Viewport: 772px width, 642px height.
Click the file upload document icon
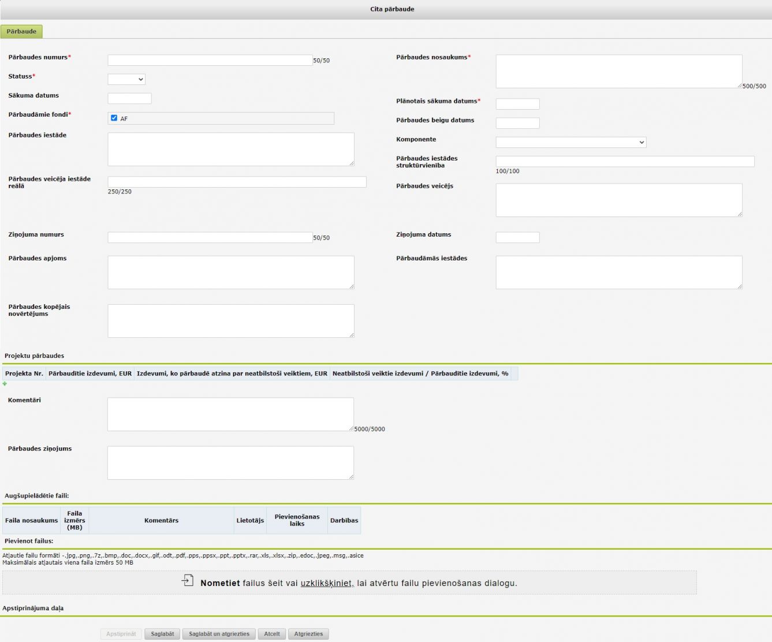click(x=188, y=581)
